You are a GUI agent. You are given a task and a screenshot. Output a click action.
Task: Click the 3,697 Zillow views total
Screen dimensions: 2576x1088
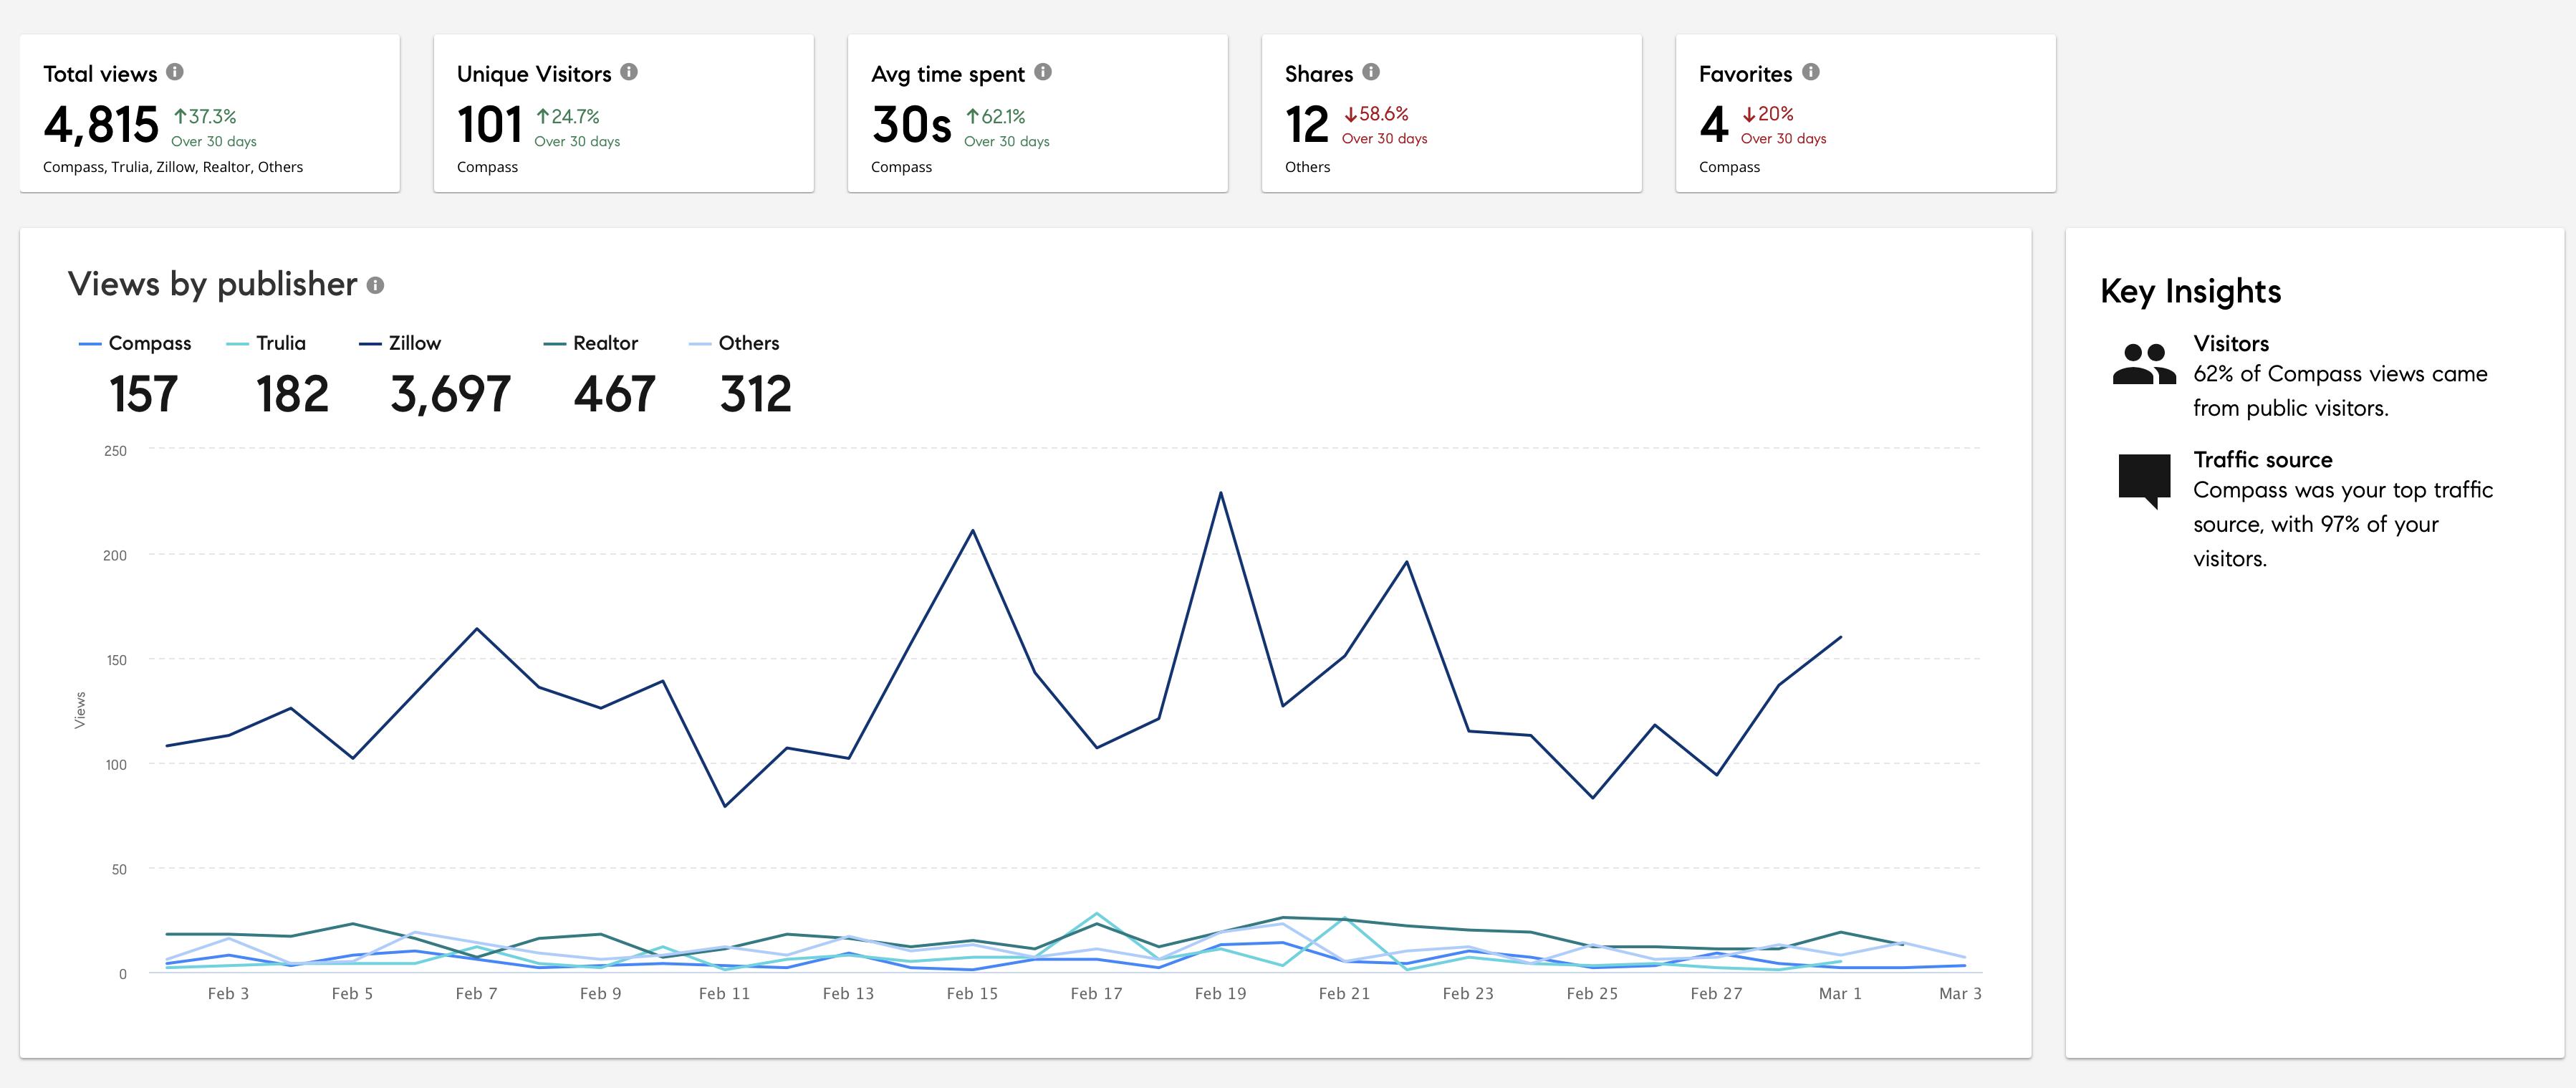(450, 394)
